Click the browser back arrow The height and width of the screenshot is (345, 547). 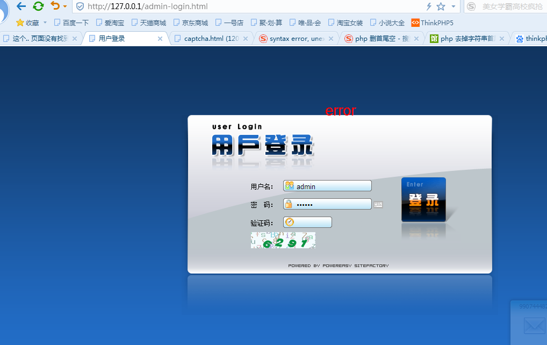pos(21,6)
